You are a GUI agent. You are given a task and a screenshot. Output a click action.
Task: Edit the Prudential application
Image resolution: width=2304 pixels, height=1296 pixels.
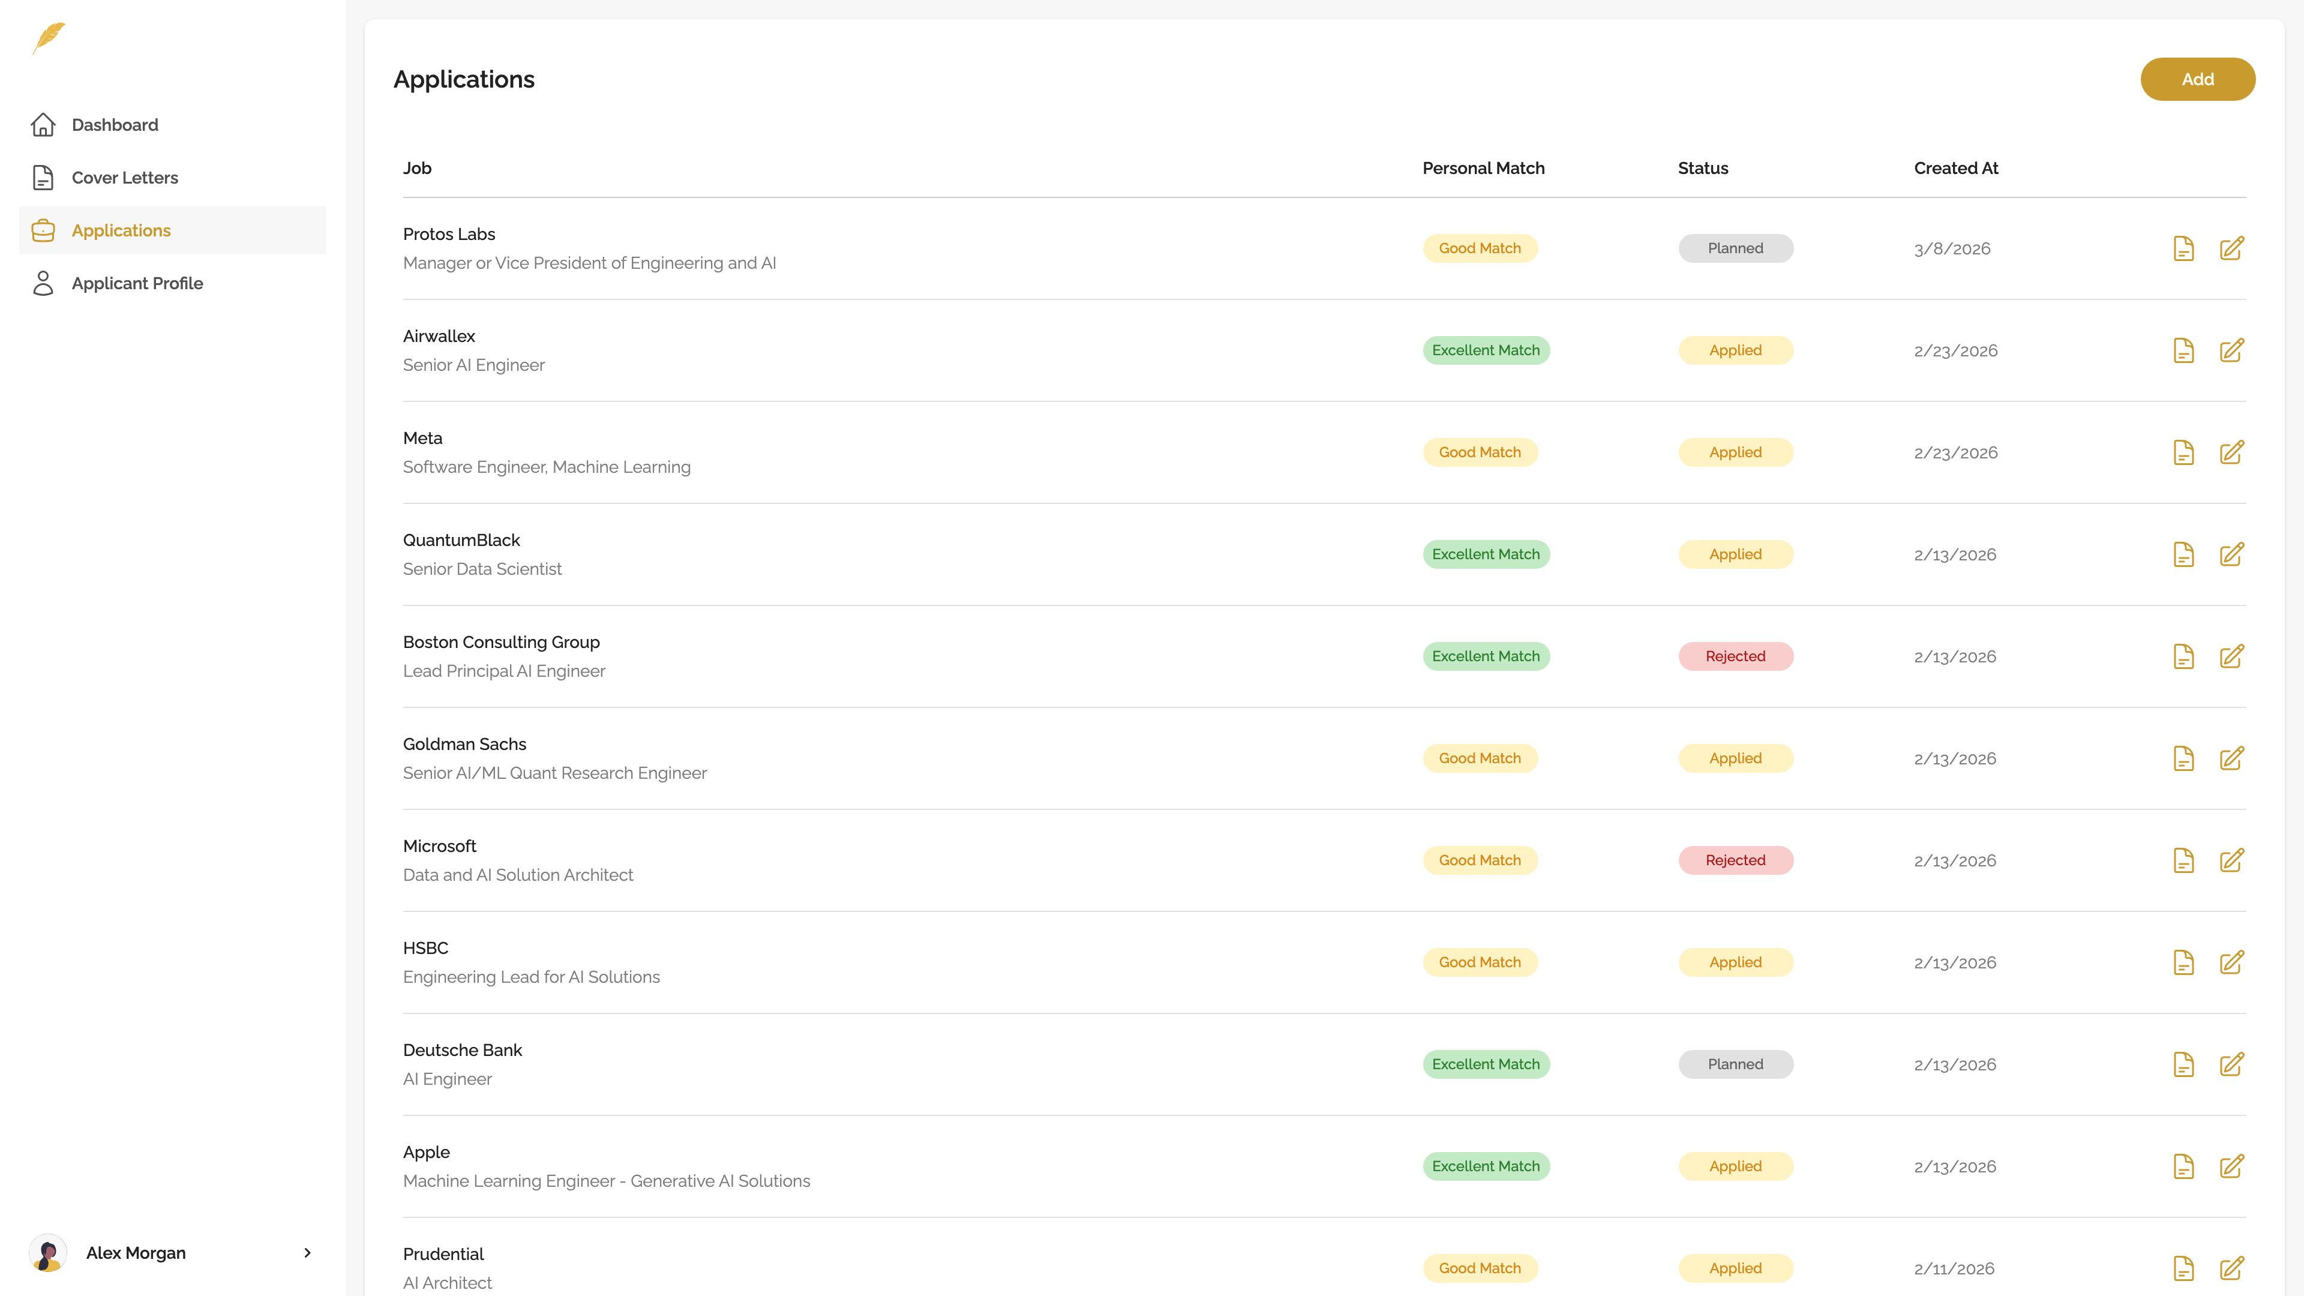tap(2231, 1268)
